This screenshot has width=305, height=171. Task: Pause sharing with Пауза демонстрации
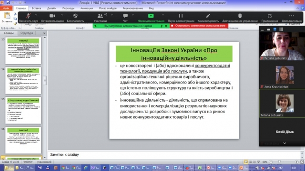[181, 18]
